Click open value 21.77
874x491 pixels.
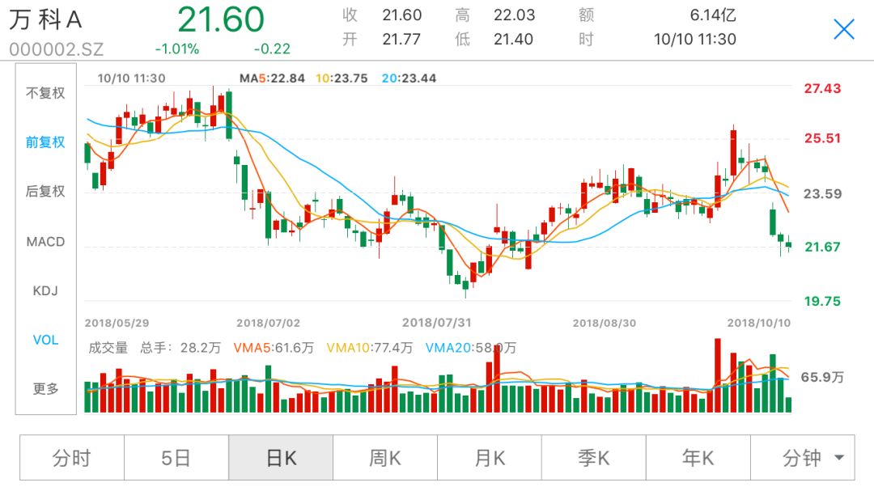point(401,39)
